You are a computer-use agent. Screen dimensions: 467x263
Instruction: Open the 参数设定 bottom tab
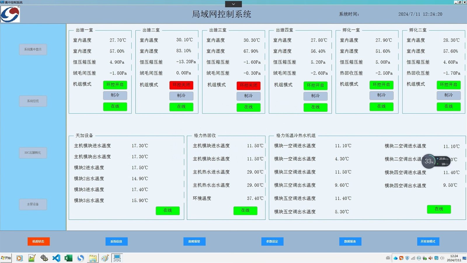pos(272,241)
